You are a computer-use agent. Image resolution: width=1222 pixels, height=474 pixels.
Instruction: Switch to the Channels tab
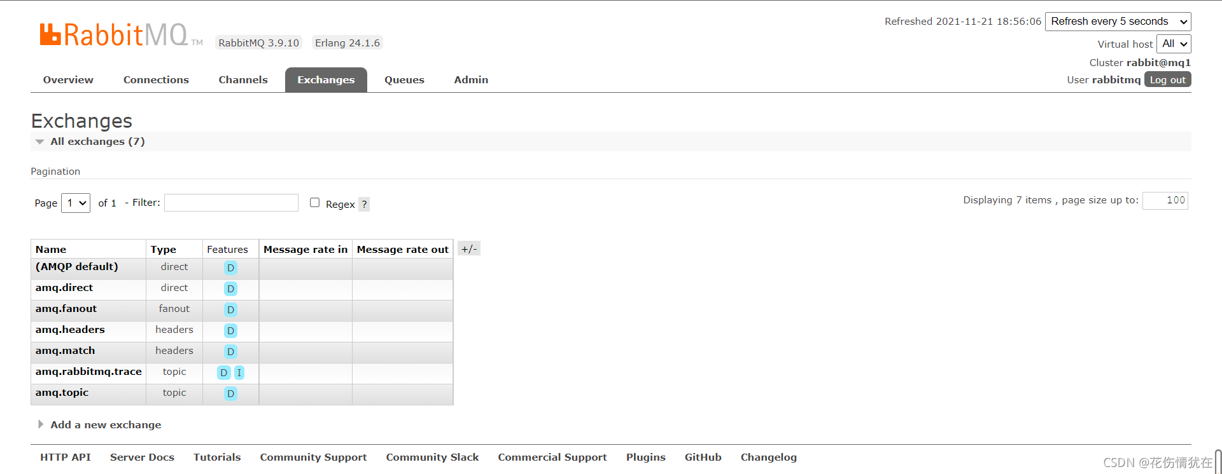tap(243, 79)
